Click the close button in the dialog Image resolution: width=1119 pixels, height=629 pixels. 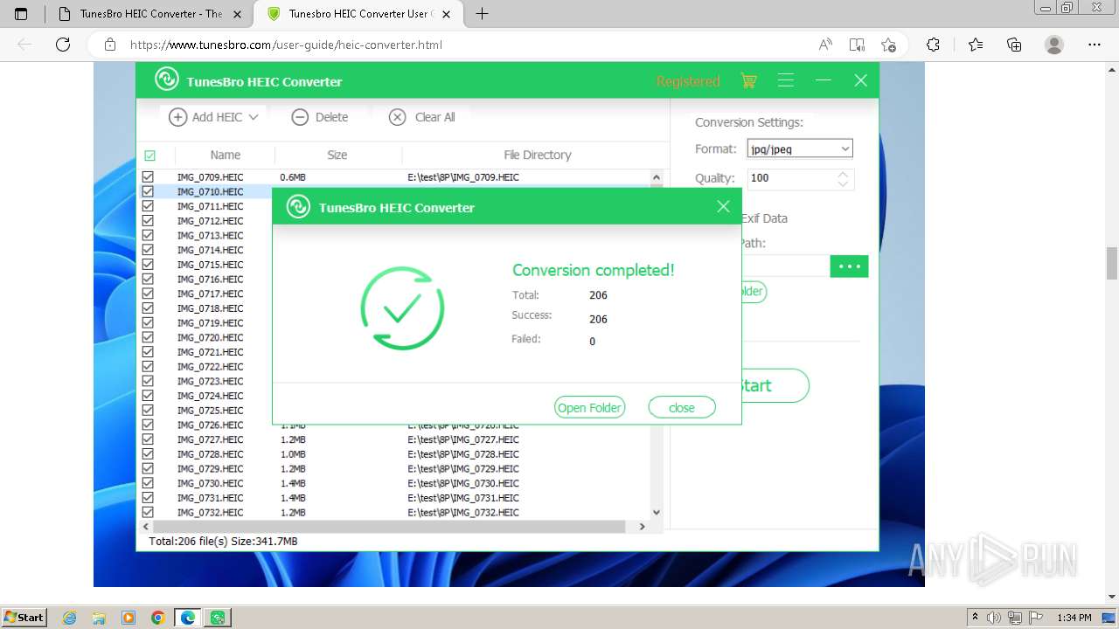pyautogui.click(x=682, y=408)
